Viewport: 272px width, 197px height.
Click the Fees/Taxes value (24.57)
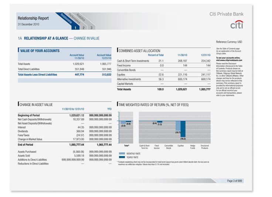point(80,135)
